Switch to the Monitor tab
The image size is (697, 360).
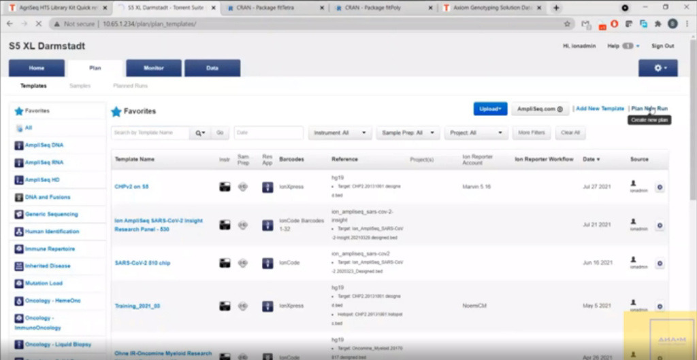coord(154,68)
